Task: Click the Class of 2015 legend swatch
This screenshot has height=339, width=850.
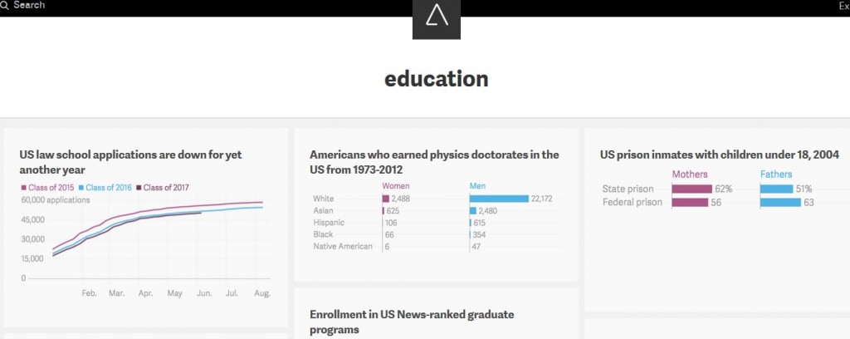Action: pos(23,188)
